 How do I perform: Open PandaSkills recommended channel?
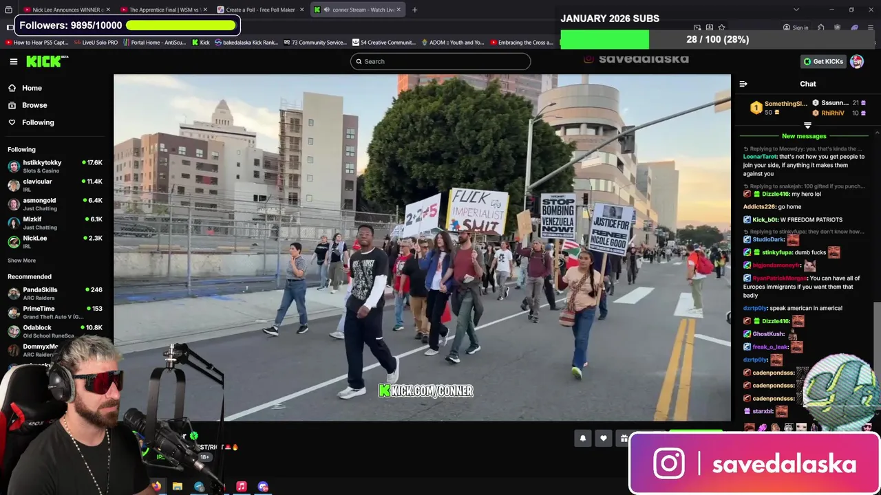[55, 294]
